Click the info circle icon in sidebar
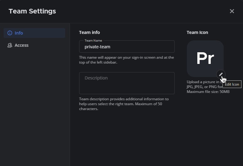 [10, 33]
